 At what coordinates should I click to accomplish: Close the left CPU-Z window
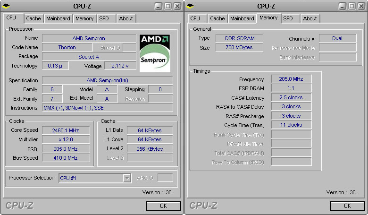click(x=177, y=6)
